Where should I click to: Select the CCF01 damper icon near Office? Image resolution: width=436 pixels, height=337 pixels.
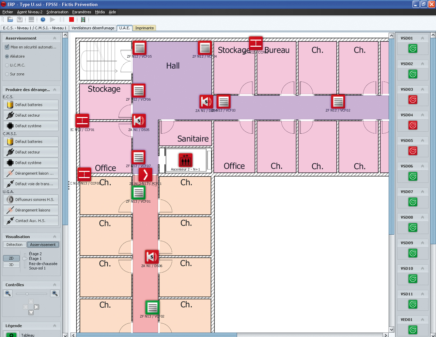82,121
